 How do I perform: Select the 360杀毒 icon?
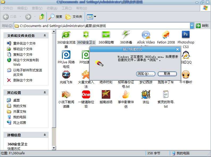coord(126,35)
